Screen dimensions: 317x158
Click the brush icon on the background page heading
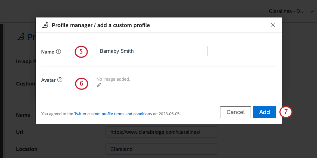point(21,37)
